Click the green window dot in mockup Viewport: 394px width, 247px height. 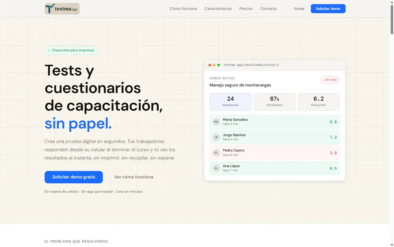coord(219,65)
